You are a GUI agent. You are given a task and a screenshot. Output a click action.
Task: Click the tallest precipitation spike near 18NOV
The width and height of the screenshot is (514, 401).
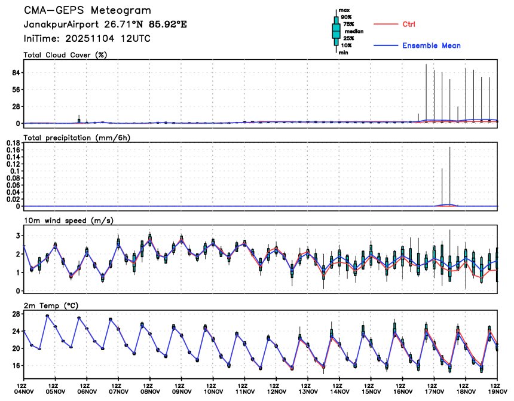pos(449,176)
